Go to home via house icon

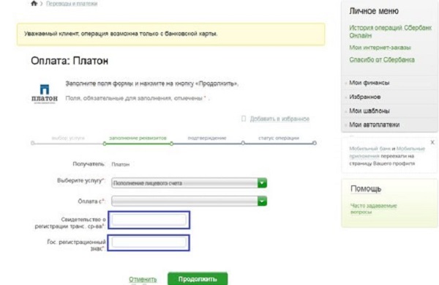(x=34, y=4)
